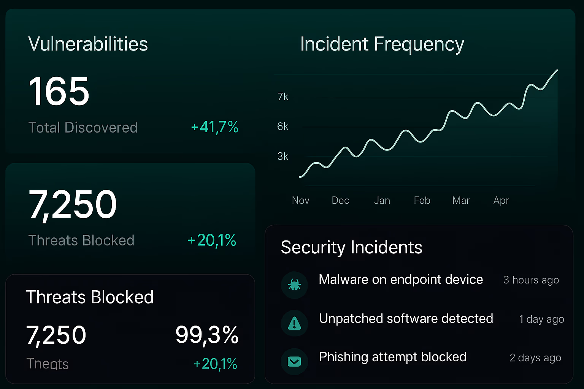Click the malware bug icon
The image size is (584, 389).
coord(294,285)
